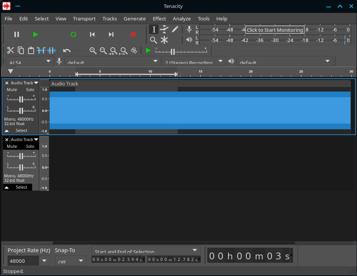This screenshot has width=357, height=276.
Task: Open the Effect menu
Action: click(x=159, y=19)
